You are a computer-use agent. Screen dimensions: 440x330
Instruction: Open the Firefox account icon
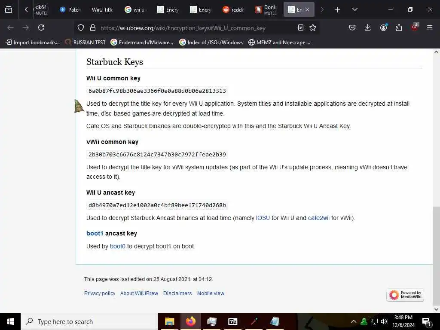click(383, 27)
